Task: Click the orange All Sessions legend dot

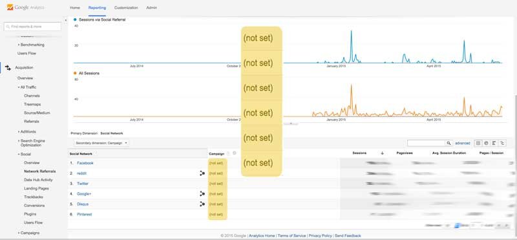Action: tap(75, 73)
